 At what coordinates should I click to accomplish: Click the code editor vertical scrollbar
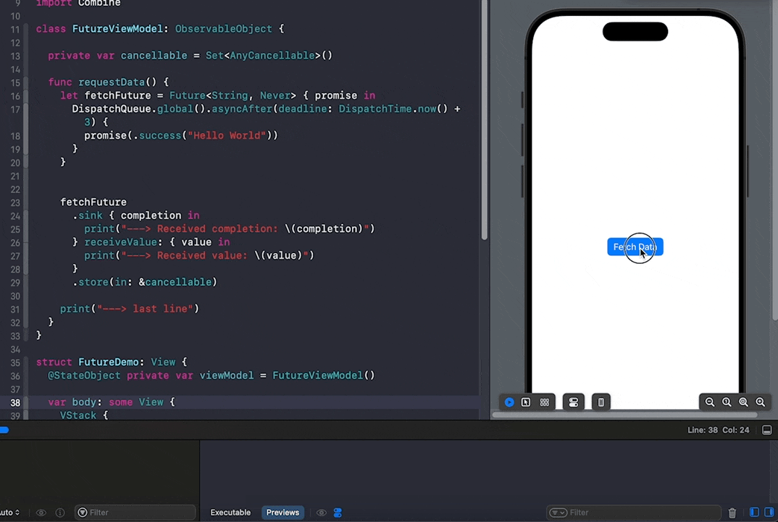tap(485, 119)
